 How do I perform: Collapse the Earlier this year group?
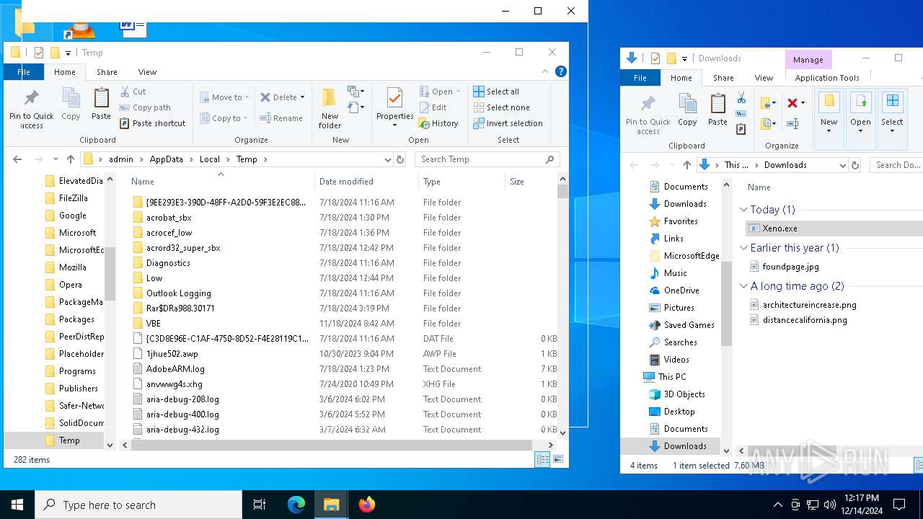744,248
